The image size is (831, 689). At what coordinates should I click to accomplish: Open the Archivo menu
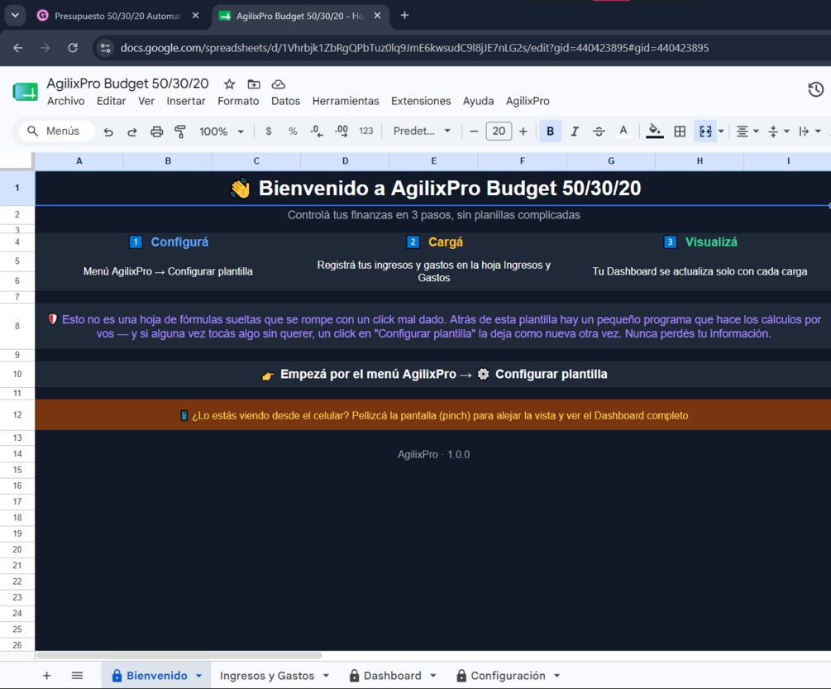pyautogui.click(x=65, y=101)
